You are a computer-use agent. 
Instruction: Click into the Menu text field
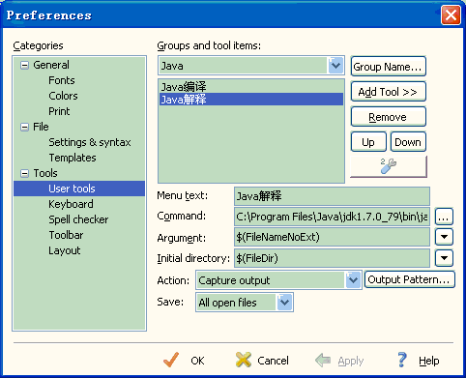point(332,196)
